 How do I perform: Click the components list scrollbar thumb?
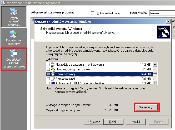pos(155,72)
